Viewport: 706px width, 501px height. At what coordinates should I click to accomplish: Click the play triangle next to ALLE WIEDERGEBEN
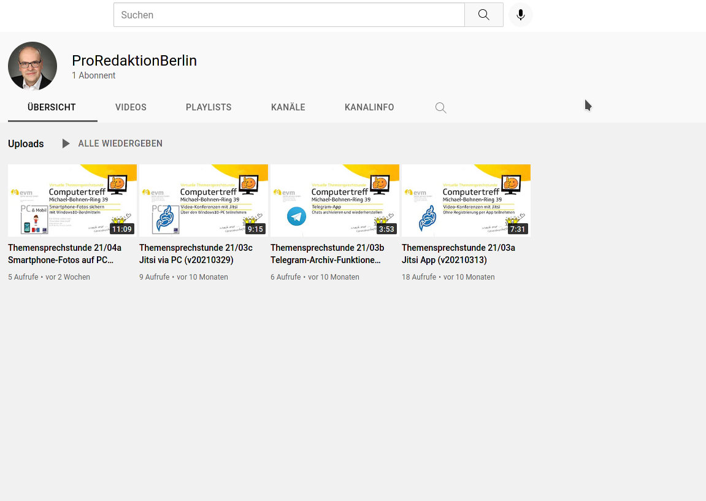66,143
